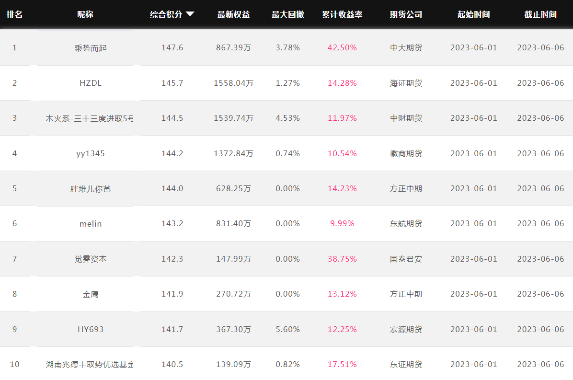573x380 pixels.
Task: Select the return rate 38.75%
Action: click(x=342, y=259)
